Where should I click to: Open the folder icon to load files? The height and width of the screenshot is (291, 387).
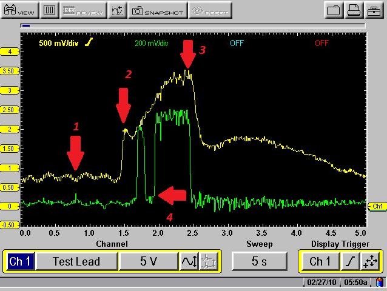(333, 10)
